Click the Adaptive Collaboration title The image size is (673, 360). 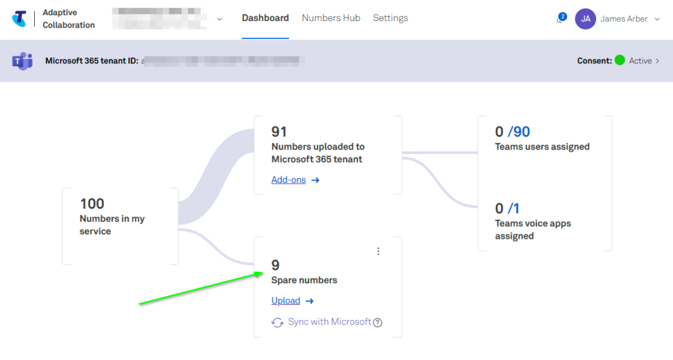point(68,19)
